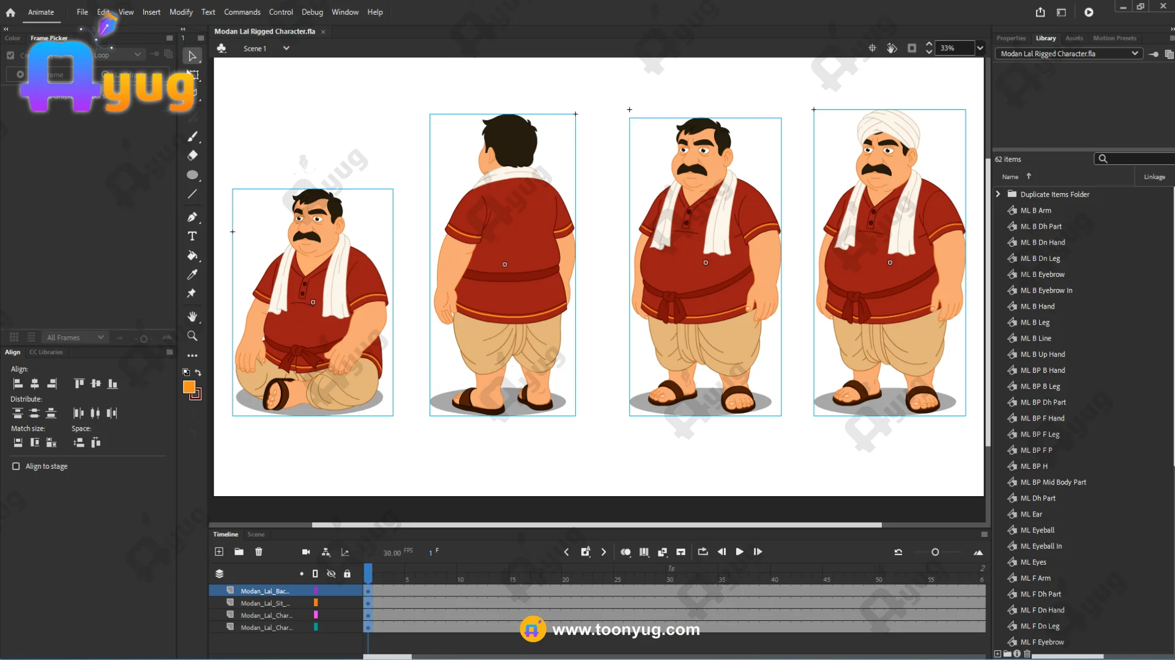Select the Hand tool

(192, 317)
